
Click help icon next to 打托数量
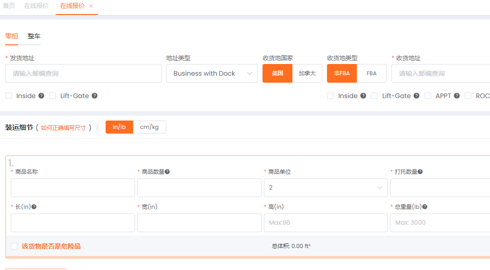pyautogui.click(x=420, y=172)
